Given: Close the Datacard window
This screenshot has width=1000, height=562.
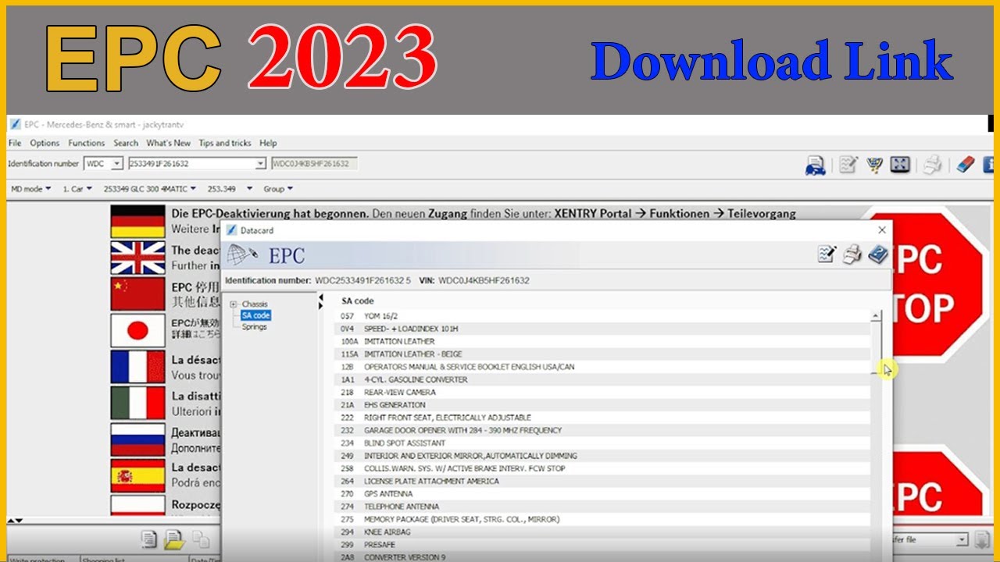Looking at the screenshot, I should [882, 230].
